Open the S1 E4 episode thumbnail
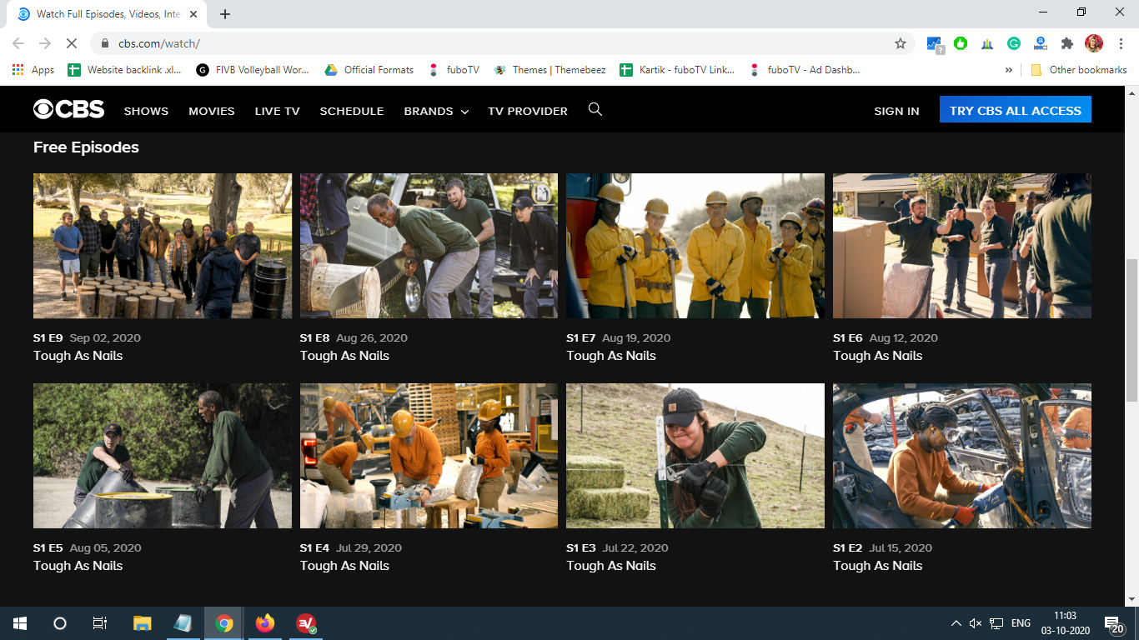Image resolution: width=1139 pixels, height=640 pixels. 429,456
